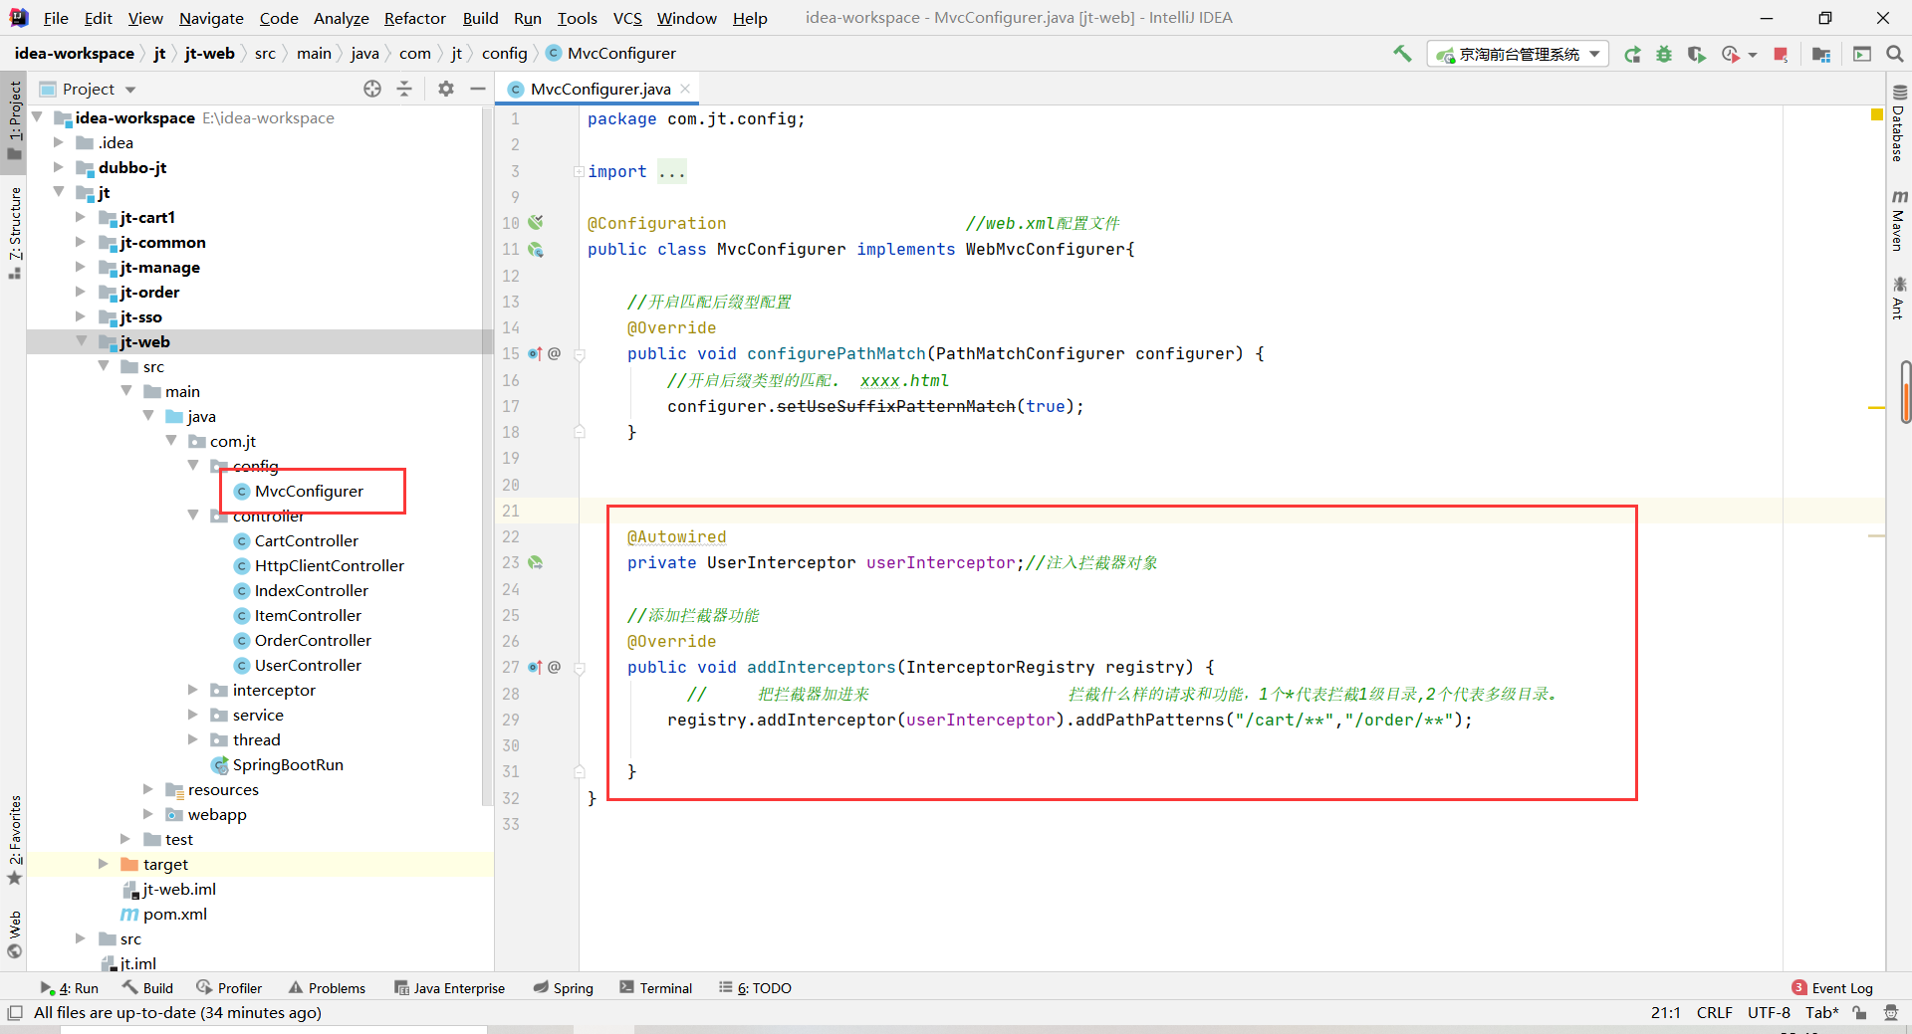Click gutter icon next to line 11

[536, 250]
